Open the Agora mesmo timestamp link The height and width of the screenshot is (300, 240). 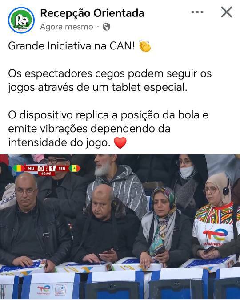click(67, 27)
